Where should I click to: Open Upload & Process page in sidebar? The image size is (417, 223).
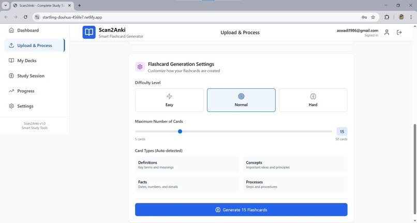point(35,45)
